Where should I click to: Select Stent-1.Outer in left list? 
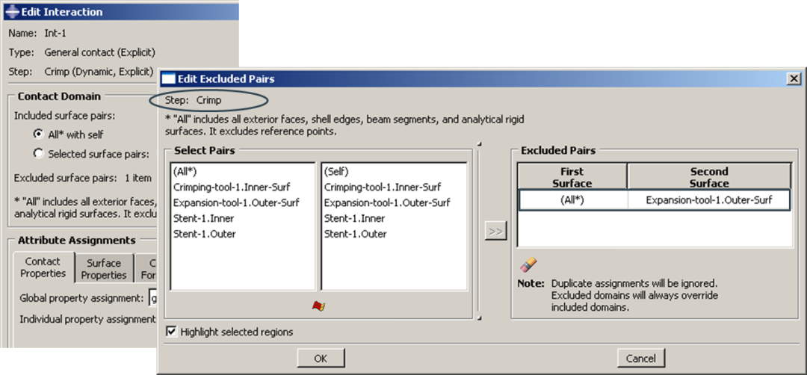coord(204,234)
